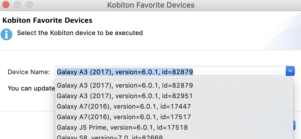Image resolution: width=301 pixels, height=139 pixels.
Task: Click the blue info icon
Action: (6, 34)
